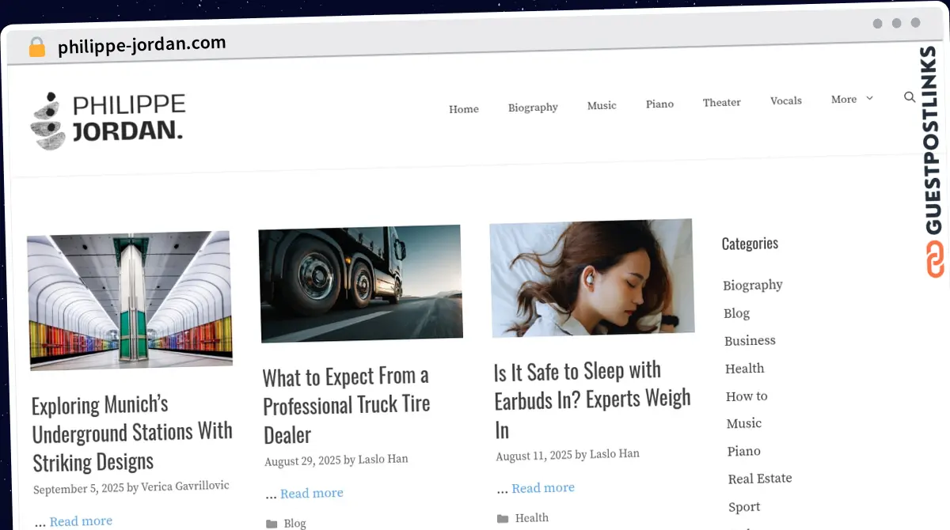Click the Philippe Jordan stacked stones logo
This screenshot has height=530, width=950.
108,119
